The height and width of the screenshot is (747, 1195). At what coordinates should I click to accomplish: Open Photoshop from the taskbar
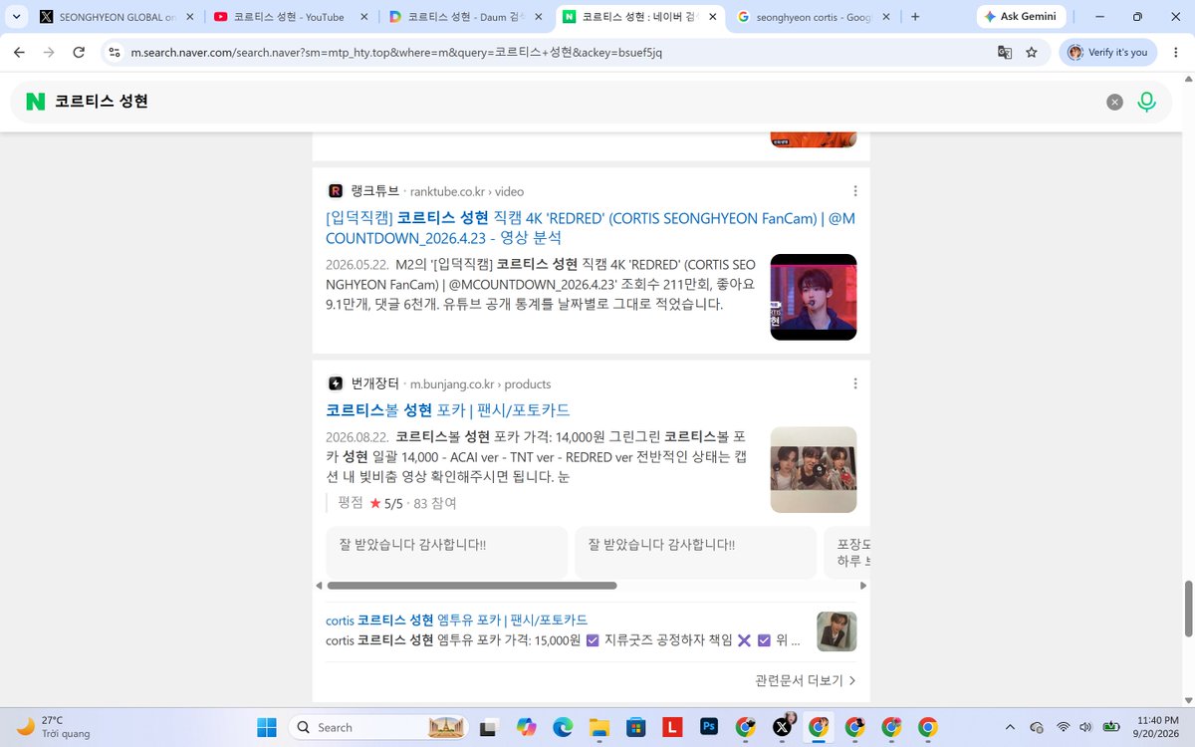709,727
